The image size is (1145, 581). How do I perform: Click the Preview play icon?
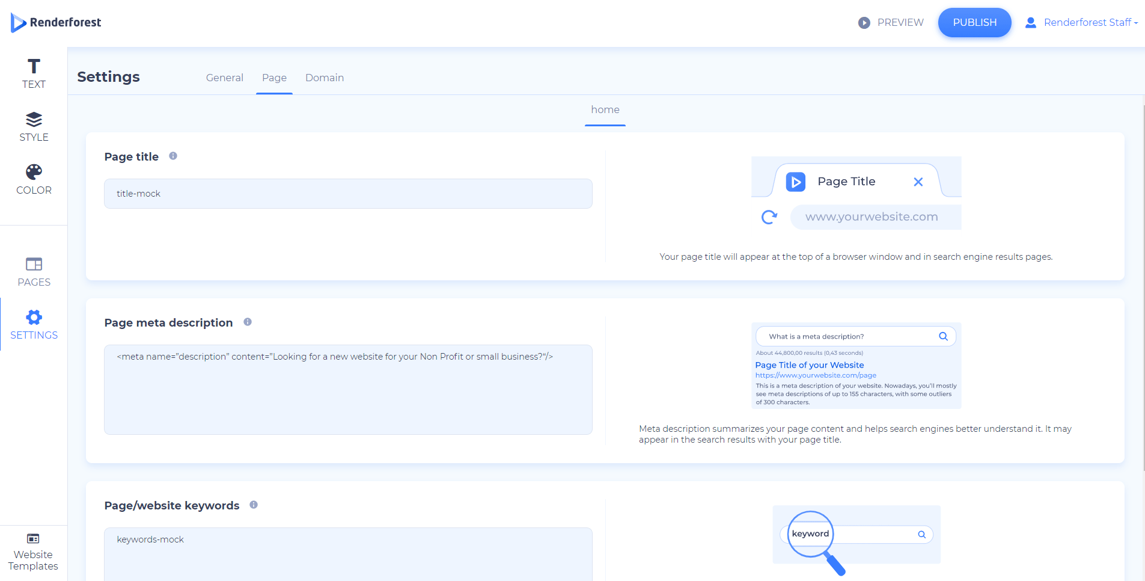[x=864, y=22]
